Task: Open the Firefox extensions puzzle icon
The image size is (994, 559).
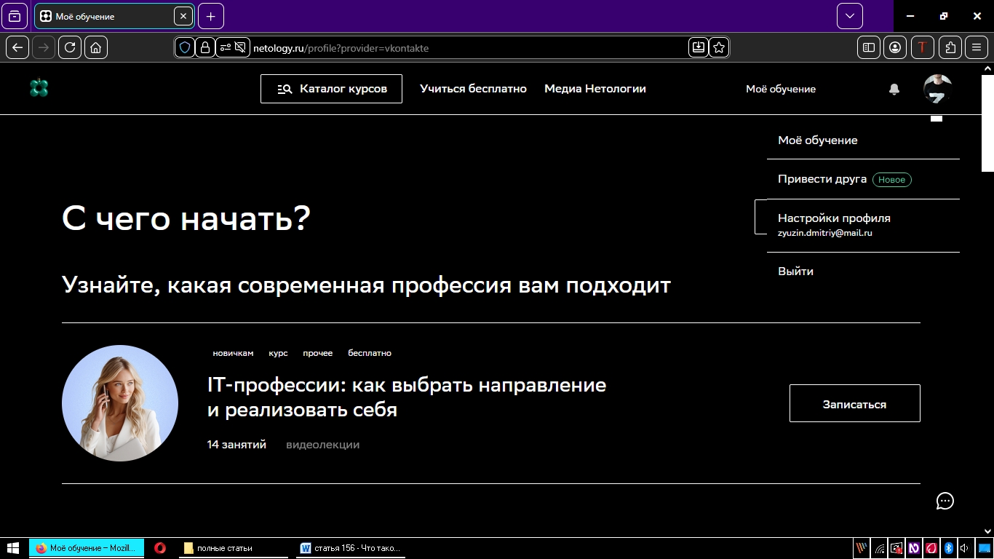Action: [950, 47]
